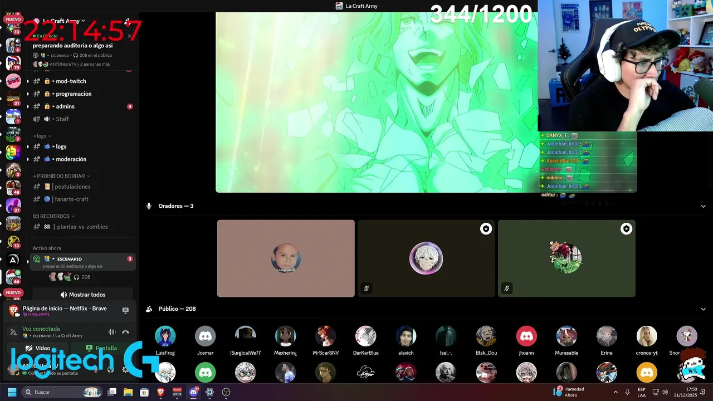Image resolution: width=713 pixels, height=401 pixels.
Task: Collapse the RECUERDOS category
Action: pos(53,216)
